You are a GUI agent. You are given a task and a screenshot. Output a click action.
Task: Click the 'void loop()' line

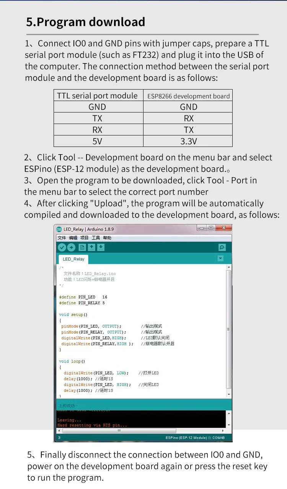coord(72,361)
